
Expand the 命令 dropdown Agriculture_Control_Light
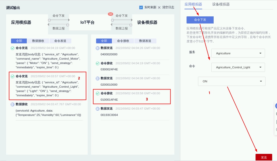click(238, 67)
